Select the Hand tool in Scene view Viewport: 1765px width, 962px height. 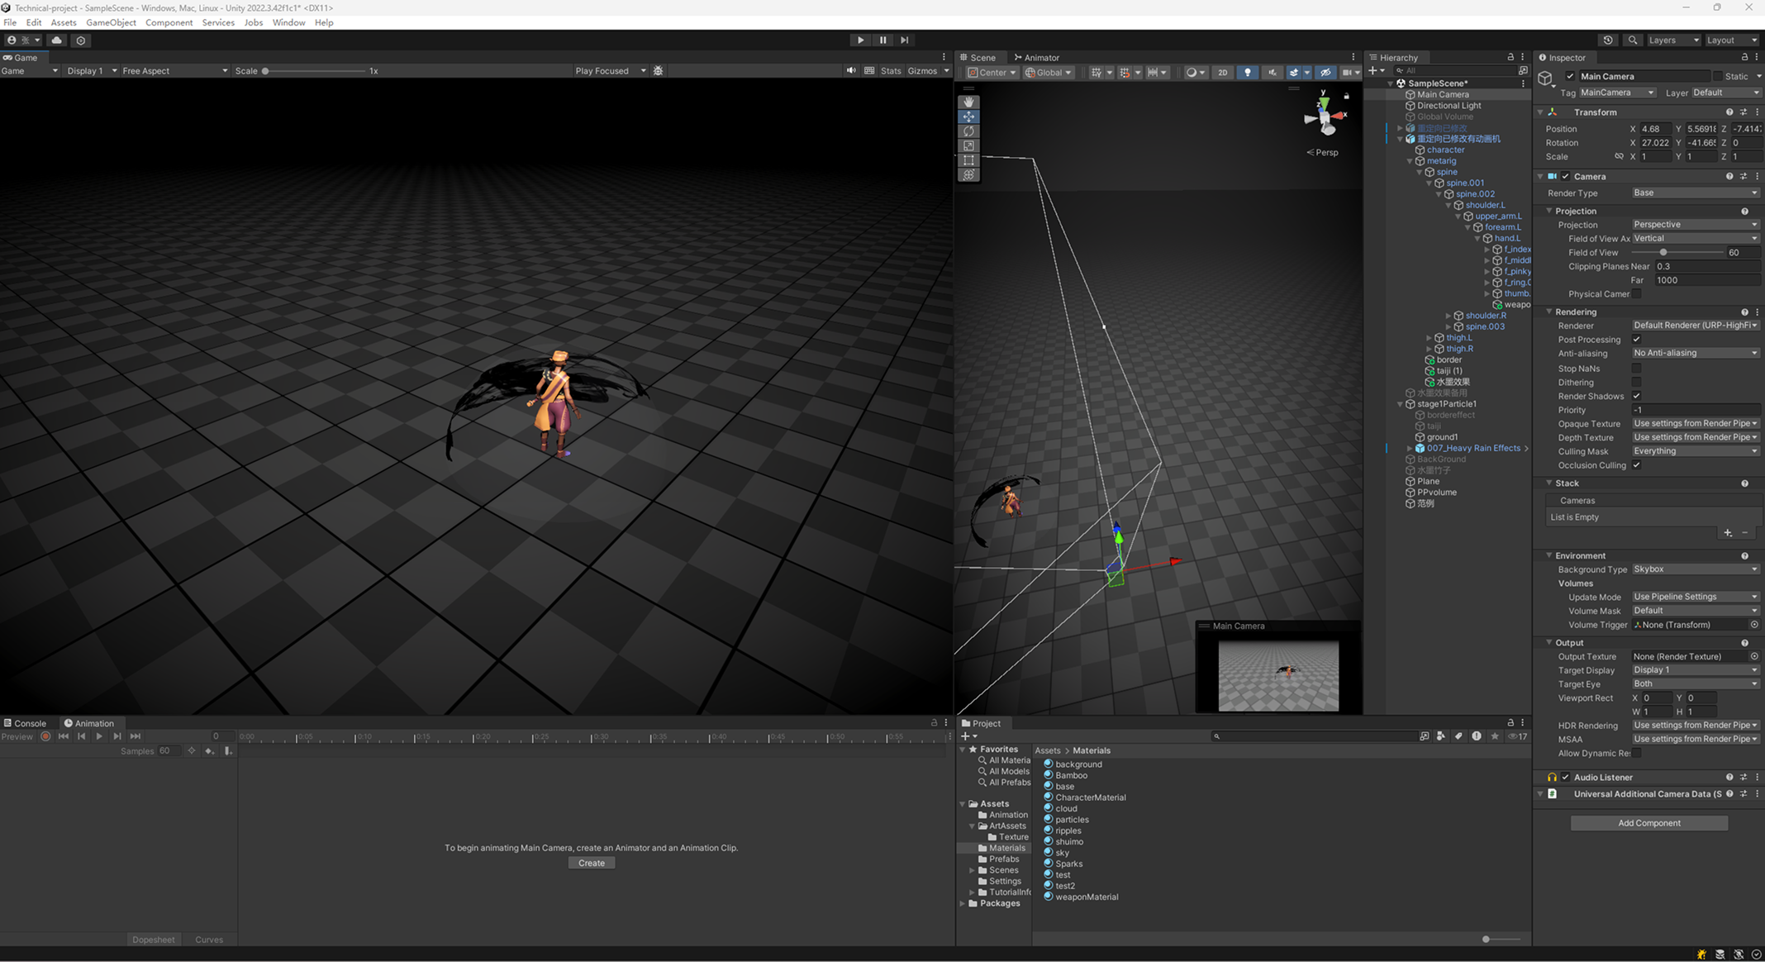point(968,102)
